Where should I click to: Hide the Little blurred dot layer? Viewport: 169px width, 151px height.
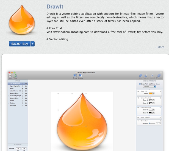[x=26, y=91]
